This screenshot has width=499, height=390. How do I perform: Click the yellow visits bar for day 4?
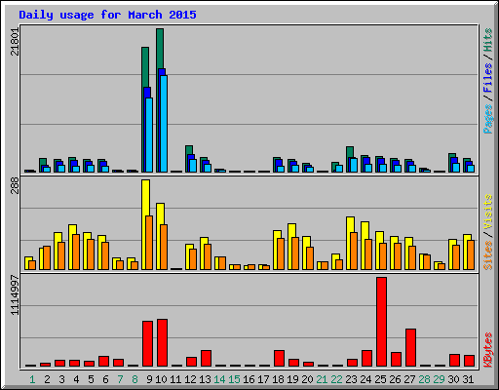[x=72, y=229]
